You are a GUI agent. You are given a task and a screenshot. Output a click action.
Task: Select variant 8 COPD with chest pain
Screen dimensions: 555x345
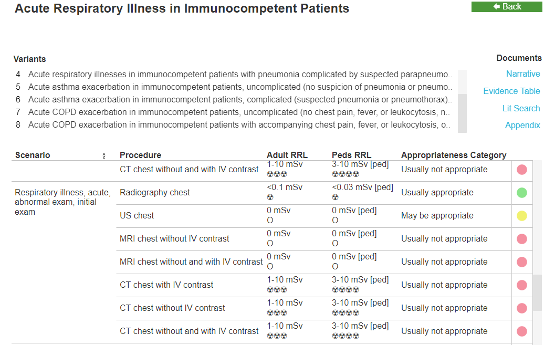point(234,125)
